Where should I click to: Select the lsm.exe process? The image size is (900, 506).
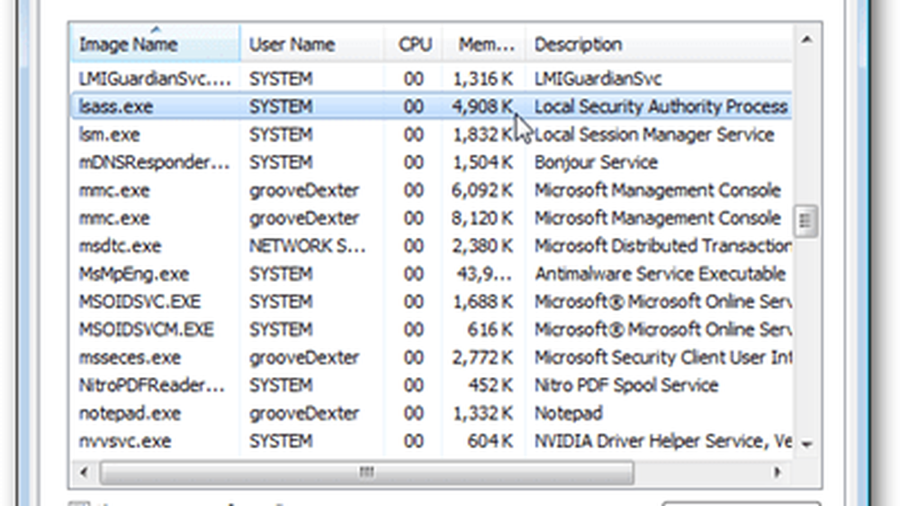(431, 134)
